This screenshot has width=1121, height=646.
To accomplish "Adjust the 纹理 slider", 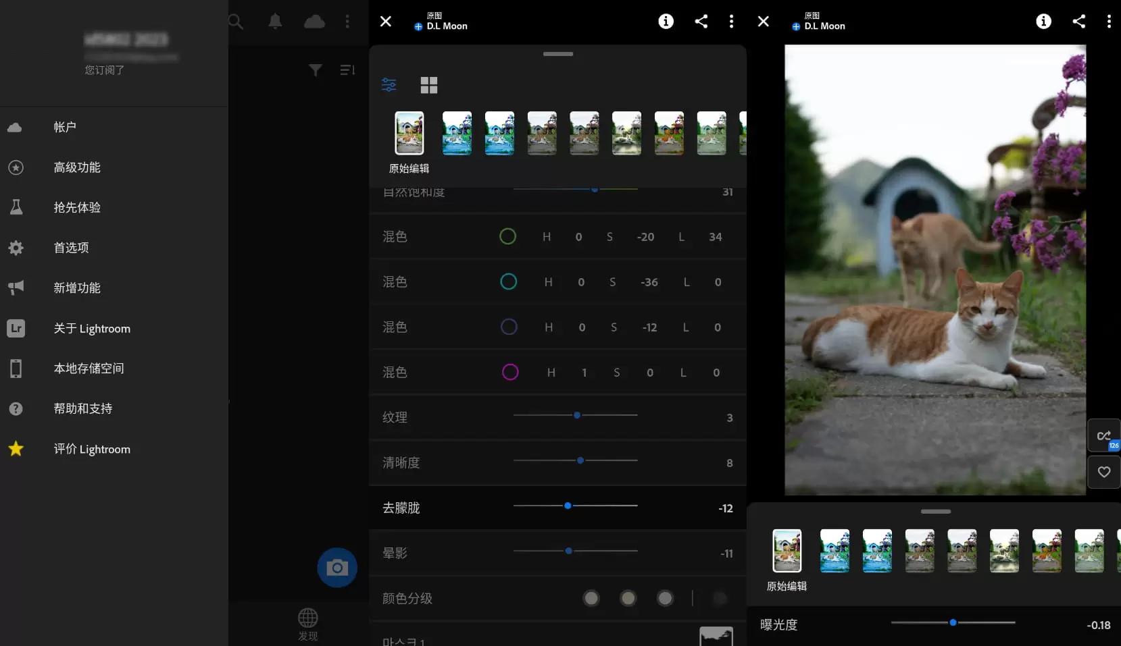I will coord(576,415).
